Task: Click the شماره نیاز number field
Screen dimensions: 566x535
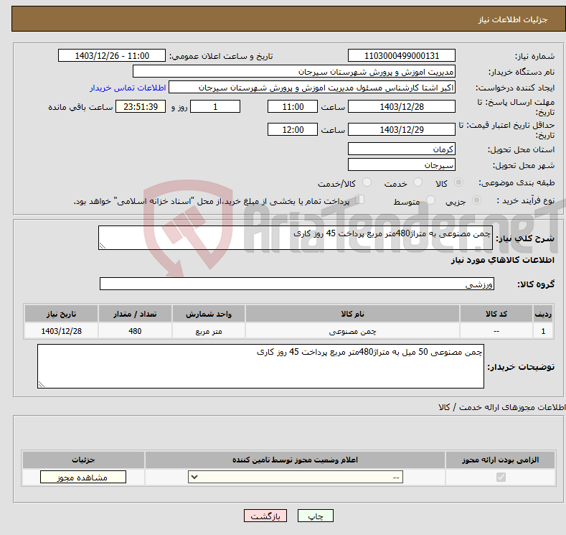Action: click(x=401, y=56)
